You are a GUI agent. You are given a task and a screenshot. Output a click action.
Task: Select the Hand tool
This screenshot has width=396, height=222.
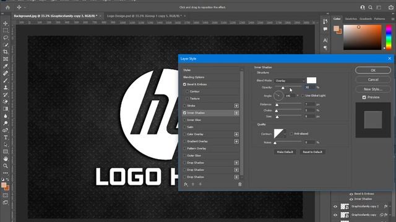pos(6,159)
